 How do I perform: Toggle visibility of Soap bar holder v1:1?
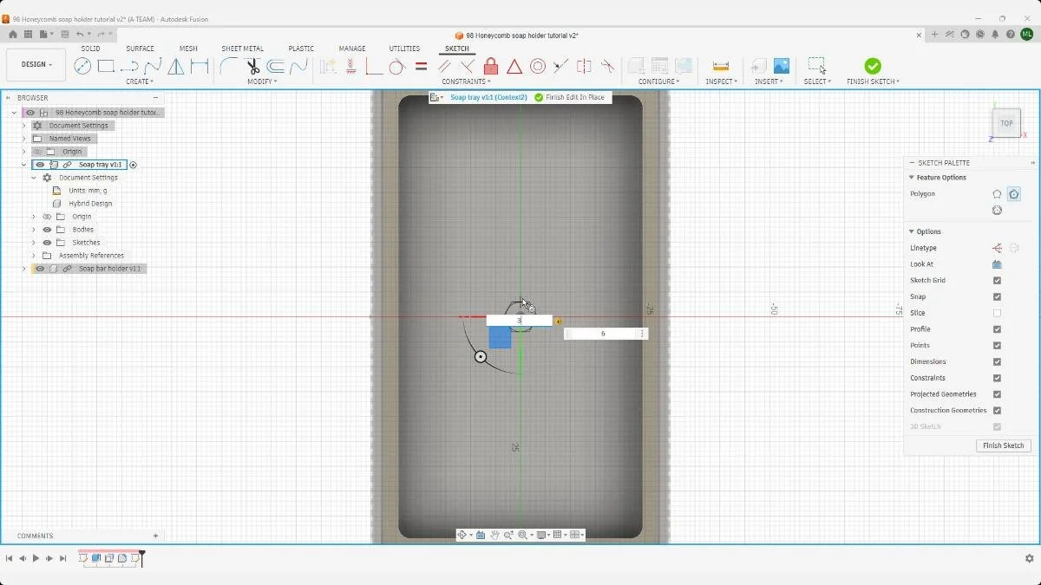[x=40, y=269]
